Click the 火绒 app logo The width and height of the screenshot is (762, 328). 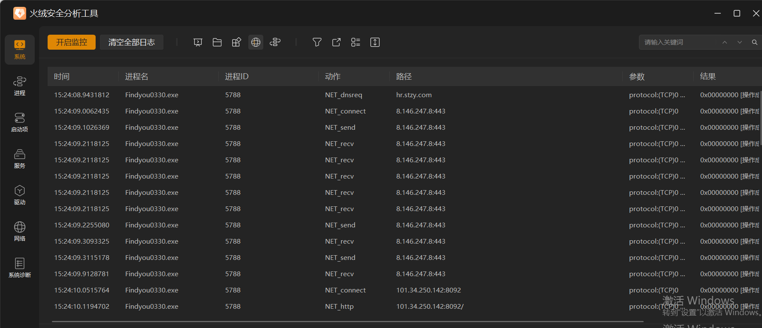(19, 13)
